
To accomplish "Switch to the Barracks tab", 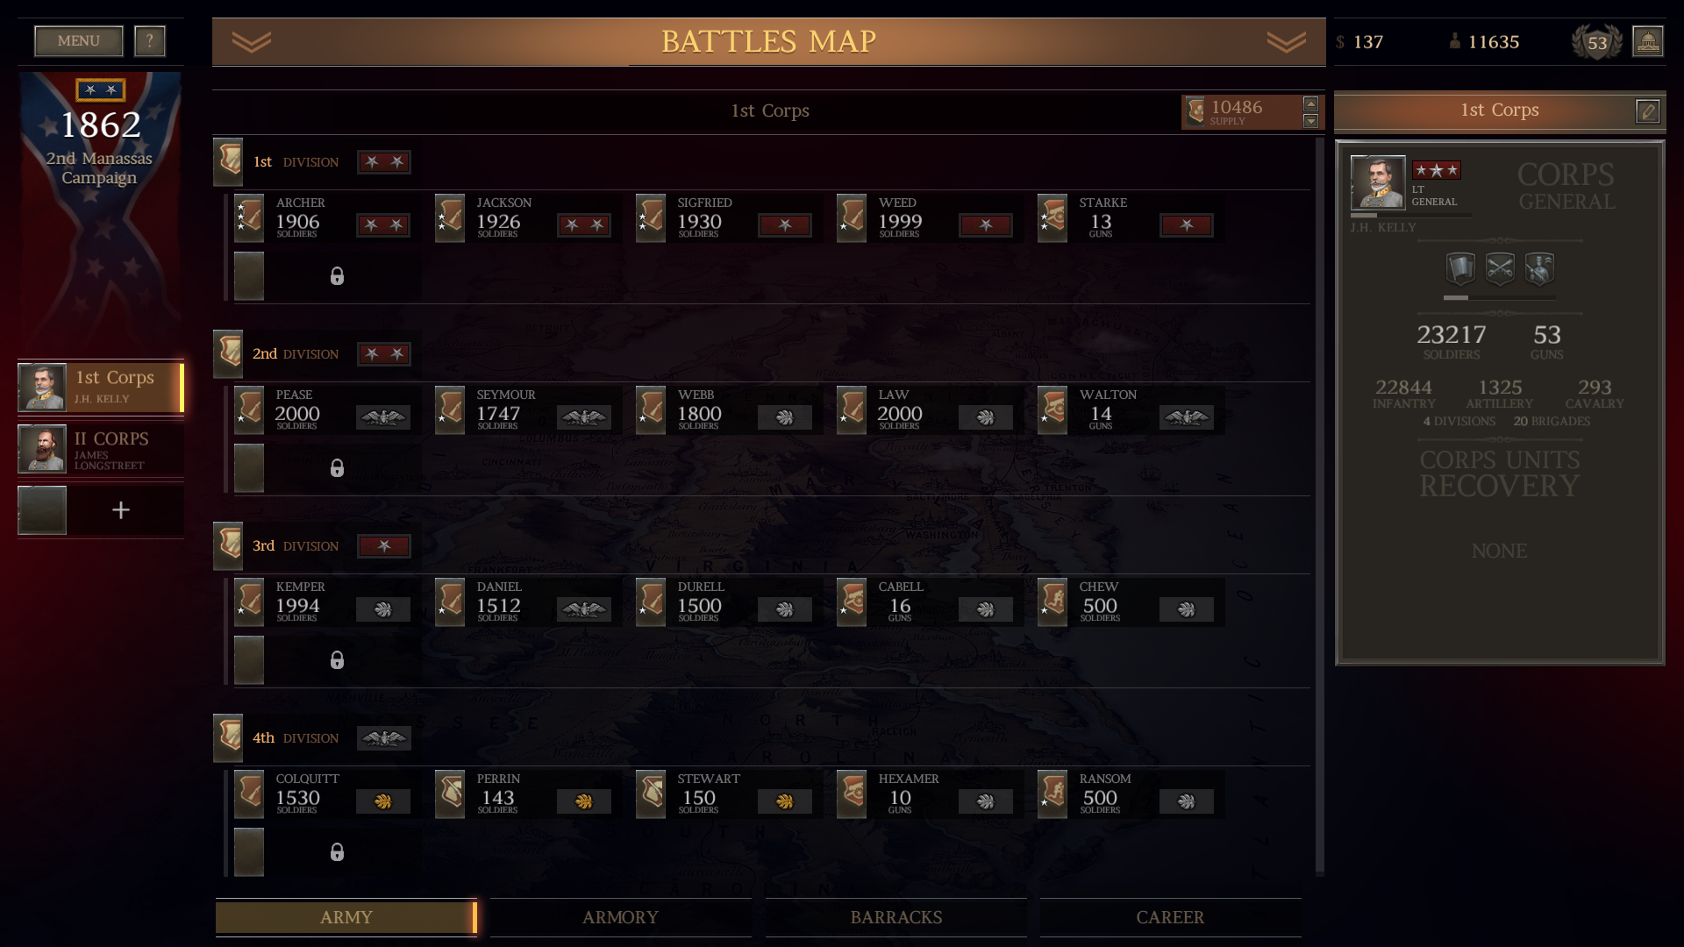I will [896, 917].
